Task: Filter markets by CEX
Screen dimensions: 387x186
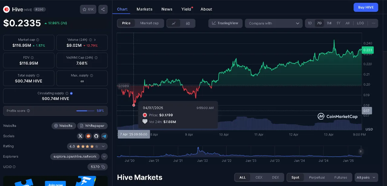Action: coord(259,178)
